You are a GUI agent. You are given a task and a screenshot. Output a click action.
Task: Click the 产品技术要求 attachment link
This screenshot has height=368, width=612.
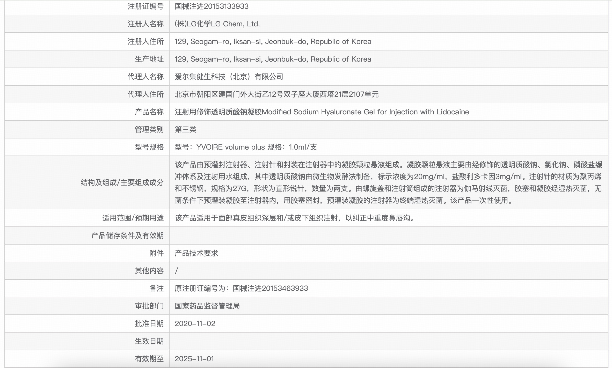[x=196, y=253]
